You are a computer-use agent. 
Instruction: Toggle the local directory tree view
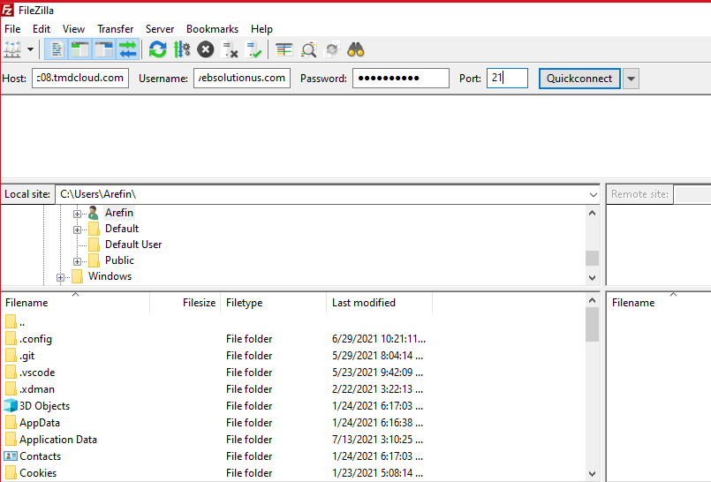tap(80, 49)
